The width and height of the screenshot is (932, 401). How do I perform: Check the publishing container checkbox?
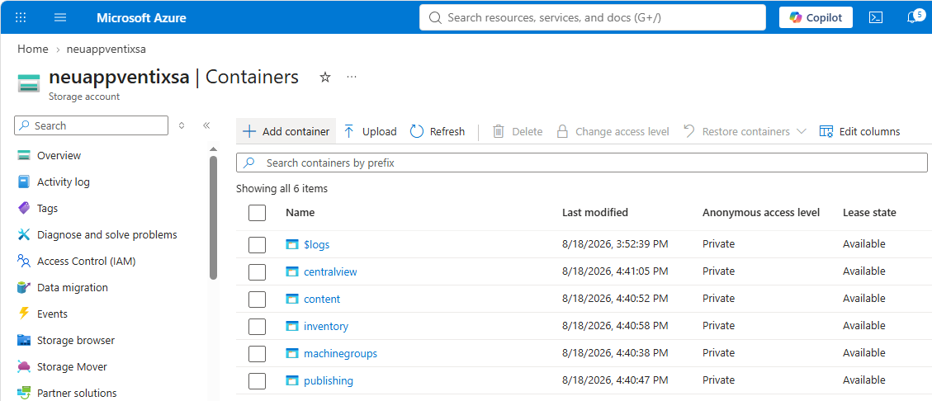click(257, 381)
